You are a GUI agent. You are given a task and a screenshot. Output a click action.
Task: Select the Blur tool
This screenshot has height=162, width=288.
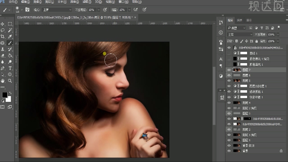3,62
